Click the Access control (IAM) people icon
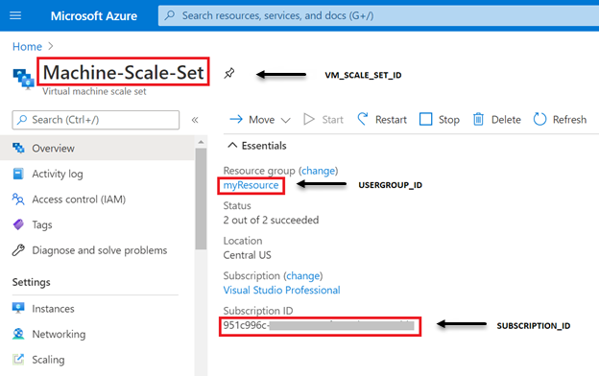 click(x=18, y=199)
